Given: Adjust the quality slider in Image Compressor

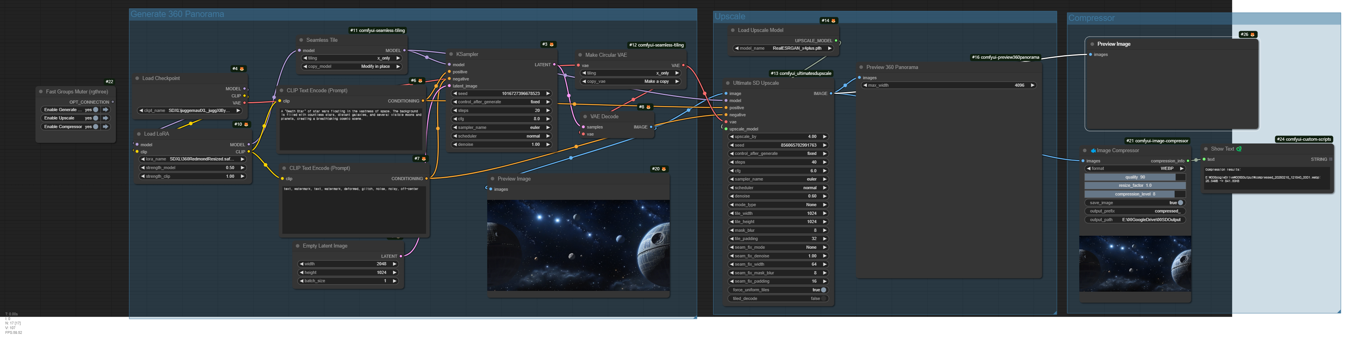Looking at the screenshot, I should point(1134,177).
